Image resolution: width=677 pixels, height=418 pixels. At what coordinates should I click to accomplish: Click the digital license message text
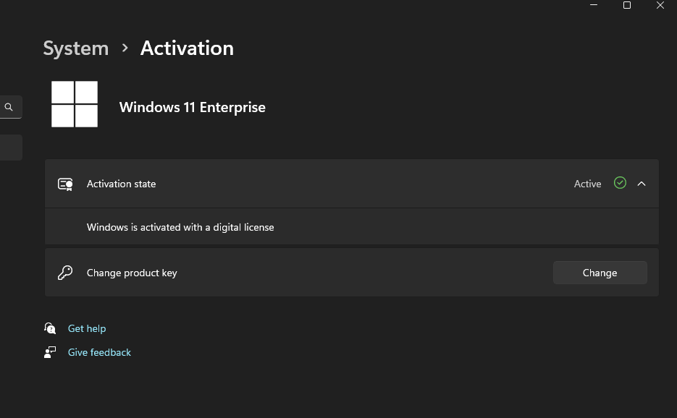coord(180,227)
